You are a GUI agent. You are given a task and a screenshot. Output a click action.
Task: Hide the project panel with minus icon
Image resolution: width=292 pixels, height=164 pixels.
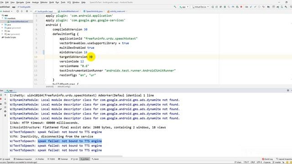31,11
